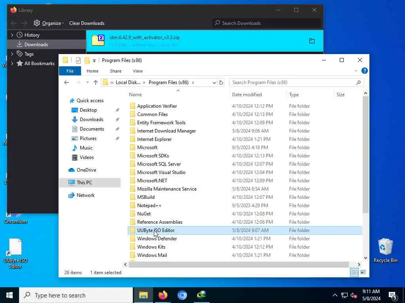Switch to Large icons view in status bar
The image size is (405, 303).
coord(363,272)
